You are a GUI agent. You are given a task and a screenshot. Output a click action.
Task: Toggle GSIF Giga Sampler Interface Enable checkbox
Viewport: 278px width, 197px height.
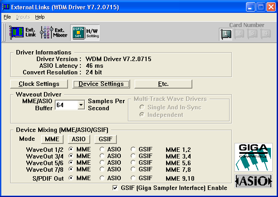(x=115, y=188)
